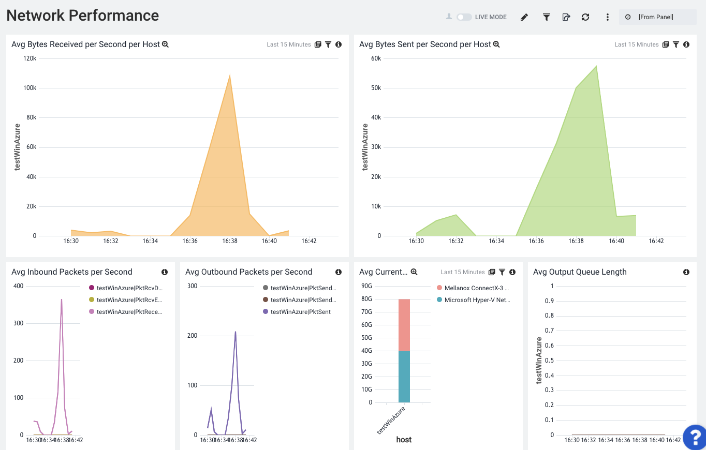The height and width of the screenshot is (450, 706).
Task: Toggle testWinAzure|PktRece... legend series
Action: 126,312
